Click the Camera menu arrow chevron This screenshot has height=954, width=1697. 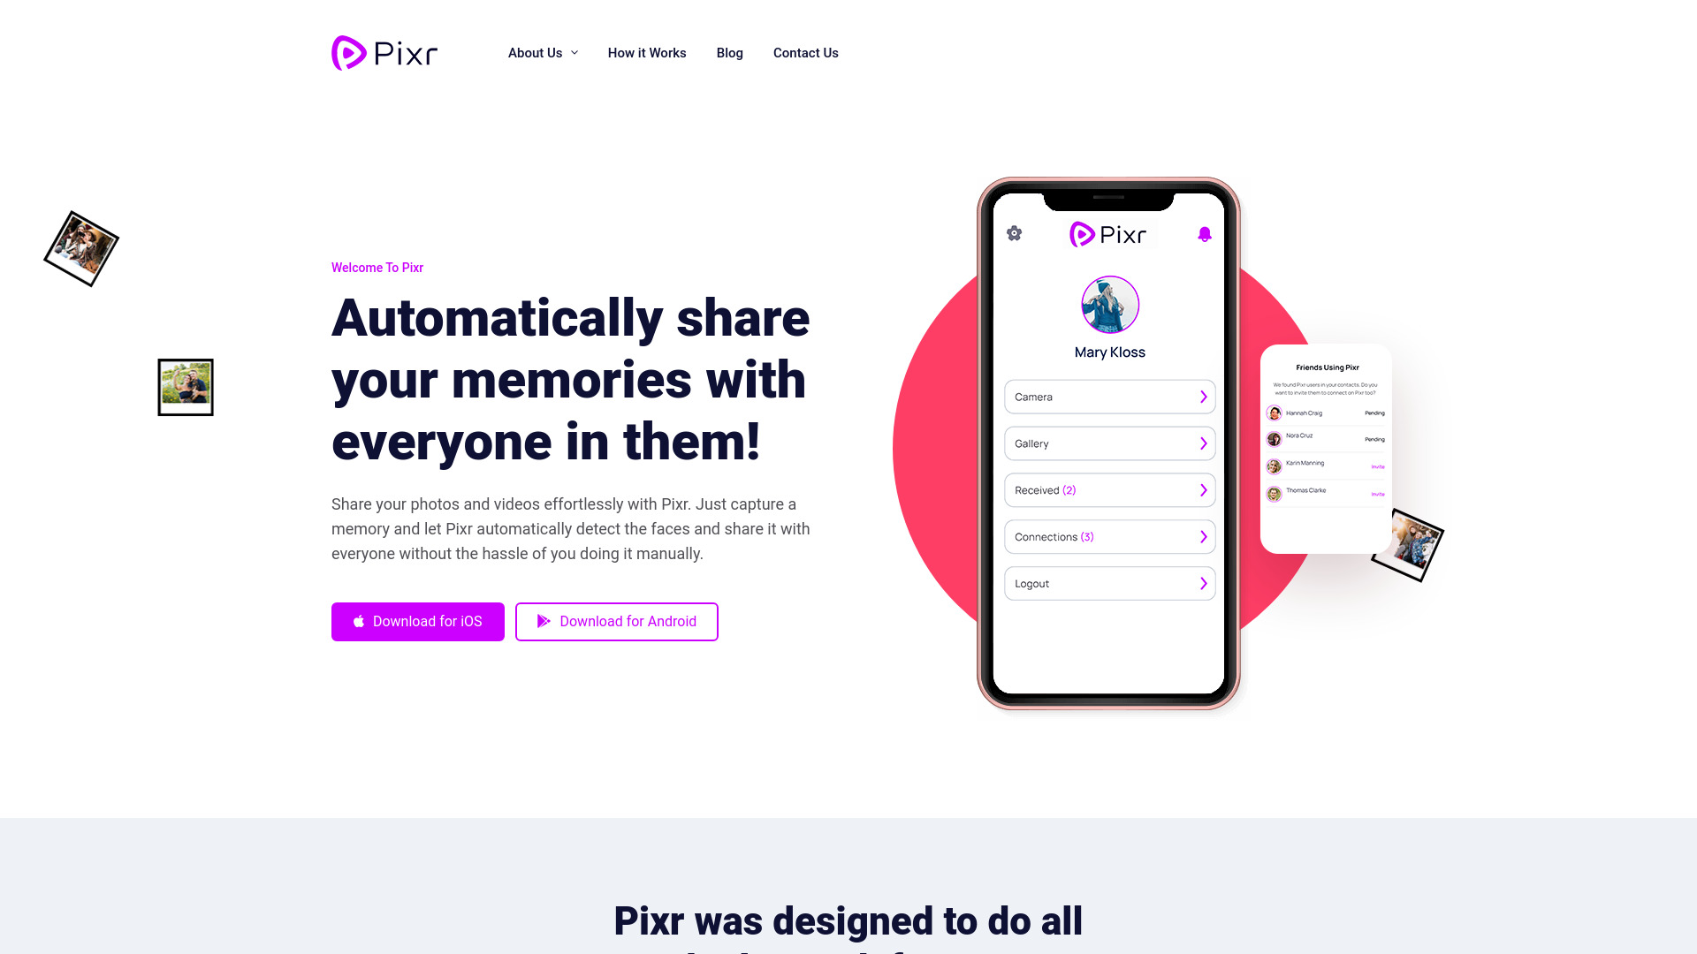coord(1204,397)
